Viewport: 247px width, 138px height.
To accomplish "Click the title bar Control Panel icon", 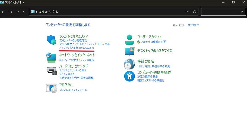I will coord(2,2).
